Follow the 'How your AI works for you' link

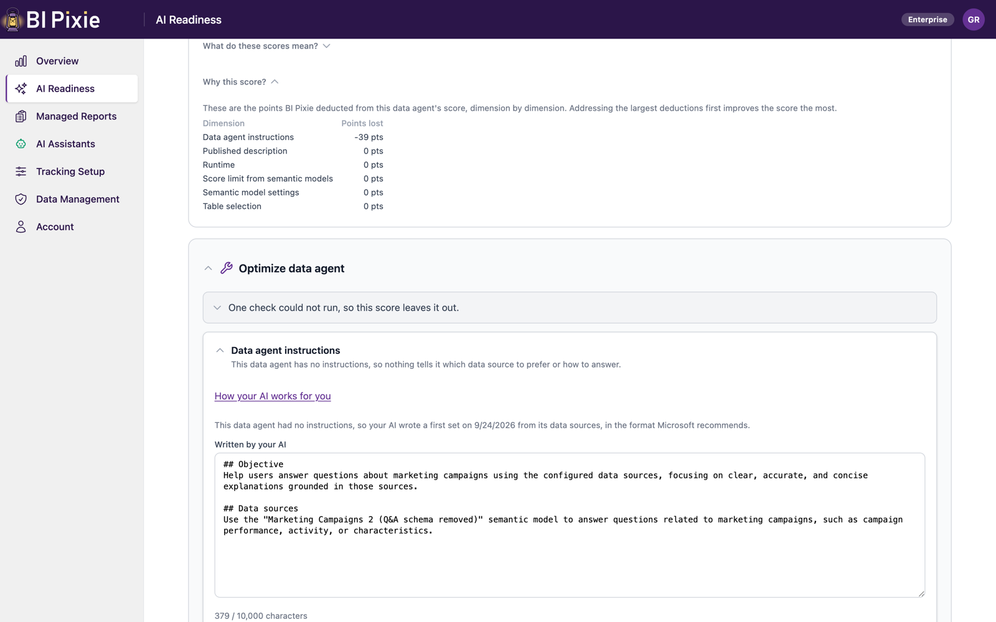pos(273,396)
